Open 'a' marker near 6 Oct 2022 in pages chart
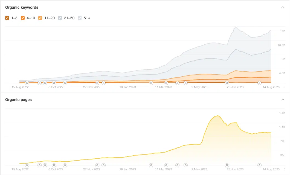This screenshot has height=175, width=290. coord(54,165)
